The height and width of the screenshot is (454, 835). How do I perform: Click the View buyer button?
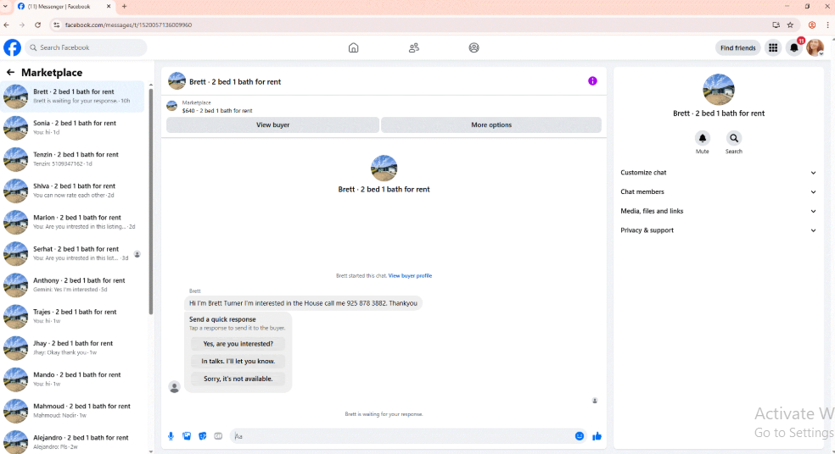(x=272, y=125)
